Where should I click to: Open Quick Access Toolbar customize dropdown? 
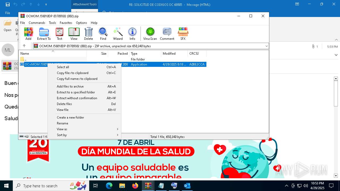[46, 5]
